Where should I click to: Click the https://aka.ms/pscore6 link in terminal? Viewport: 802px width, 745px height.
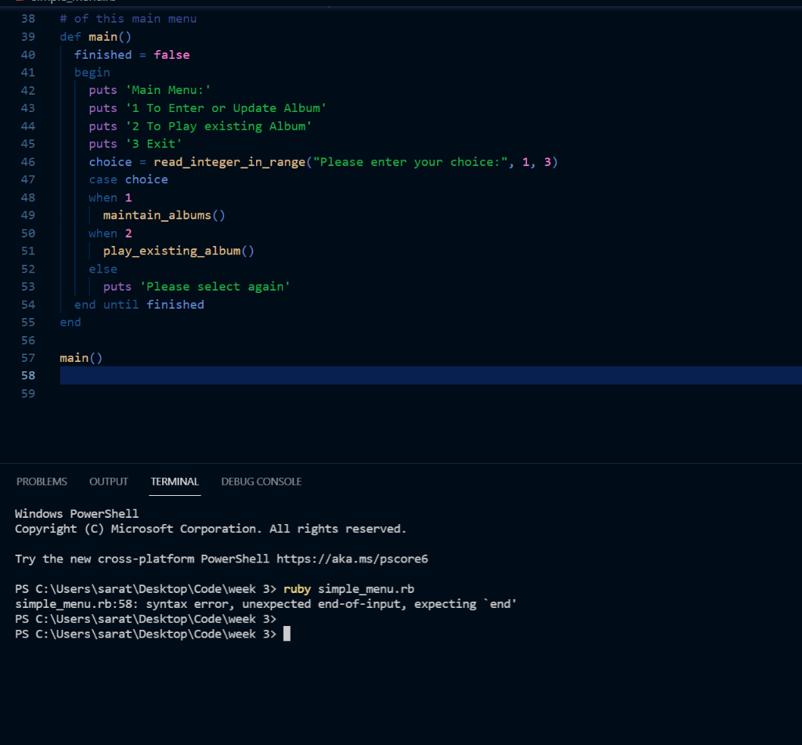pos(352,559)
